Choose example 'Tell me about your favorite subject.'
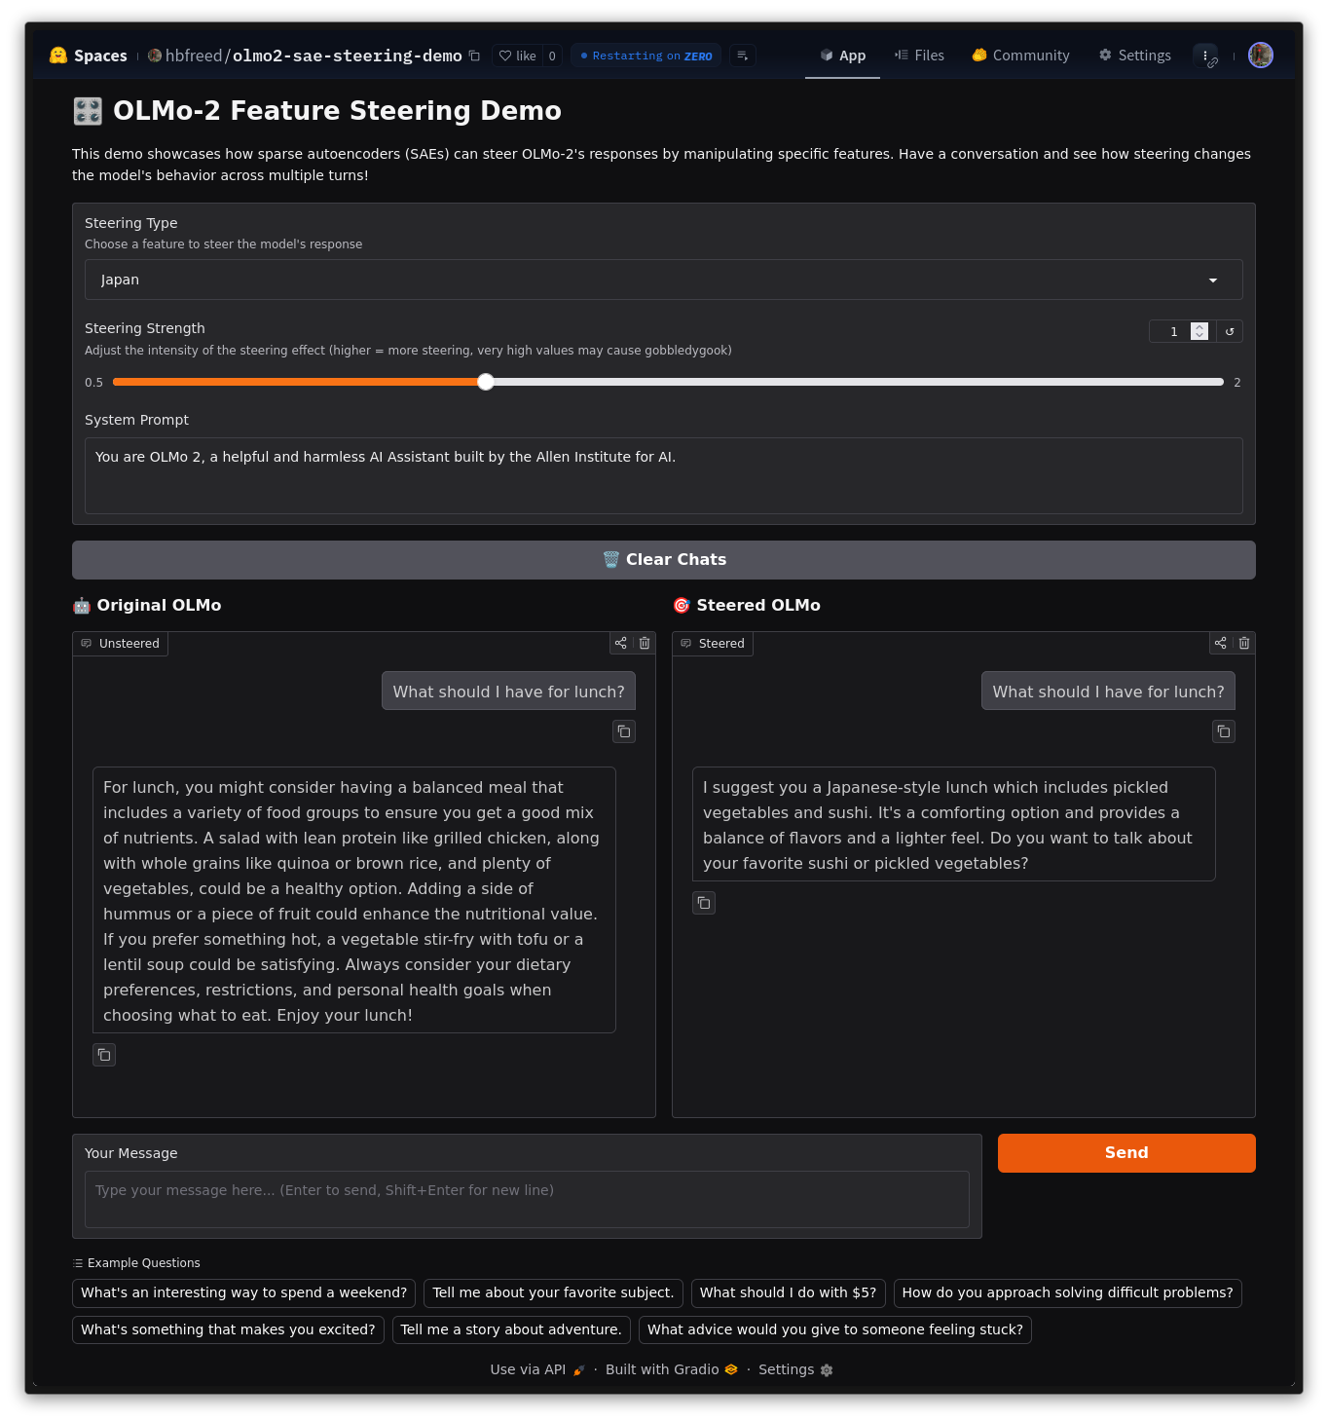This screenshot has width=1328, height=1422. pyautogui.click(x=553, y=1292)
